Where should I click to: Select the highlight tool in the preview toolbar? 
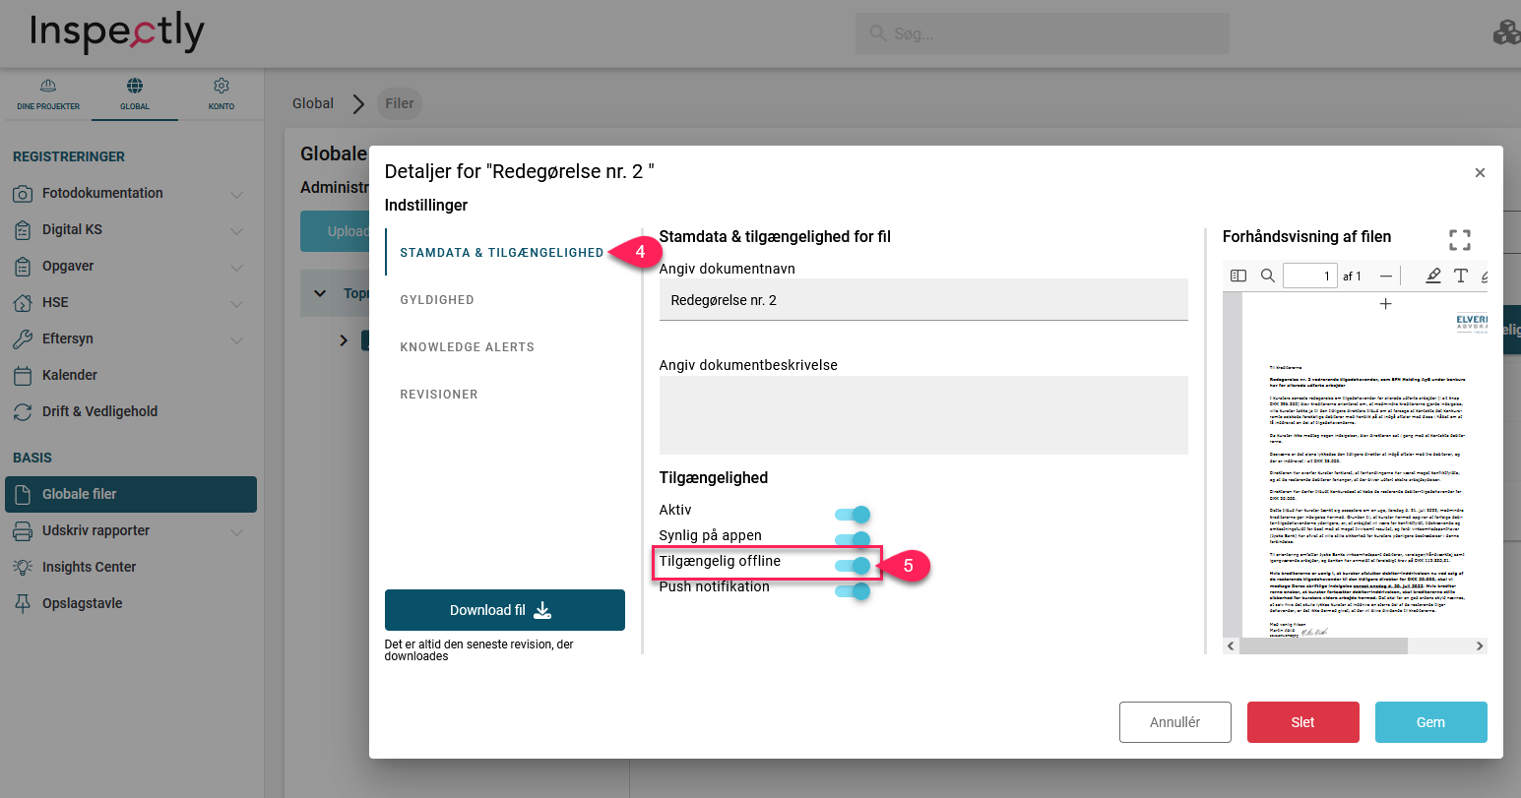pos(1433,276)
